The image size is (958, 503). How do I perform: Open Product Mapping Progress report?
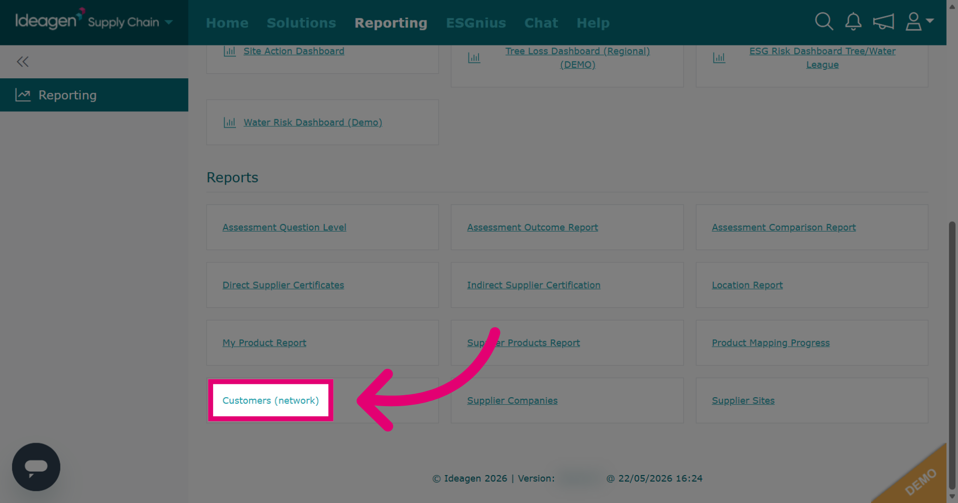coord(771,343)
